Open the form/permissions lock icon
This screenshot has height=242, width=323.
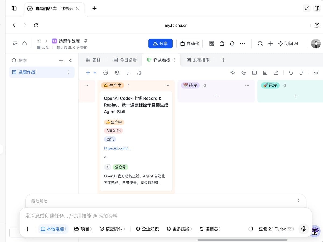pos(212,44)
